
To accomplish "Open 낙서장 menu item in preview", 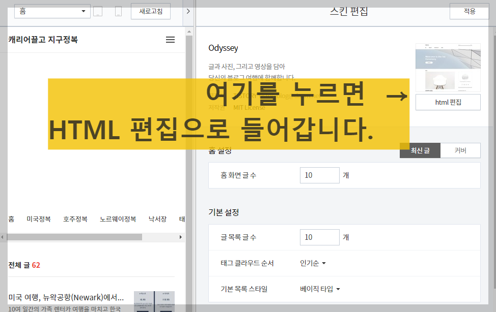I will 157,219.
